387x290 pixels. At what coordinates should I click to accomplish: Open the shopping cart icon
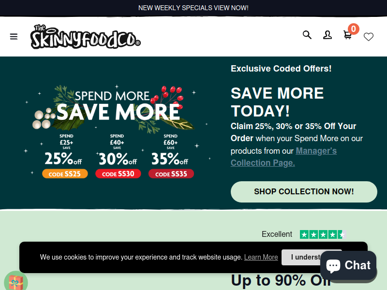pyautogui.click(x=347, y=35)
